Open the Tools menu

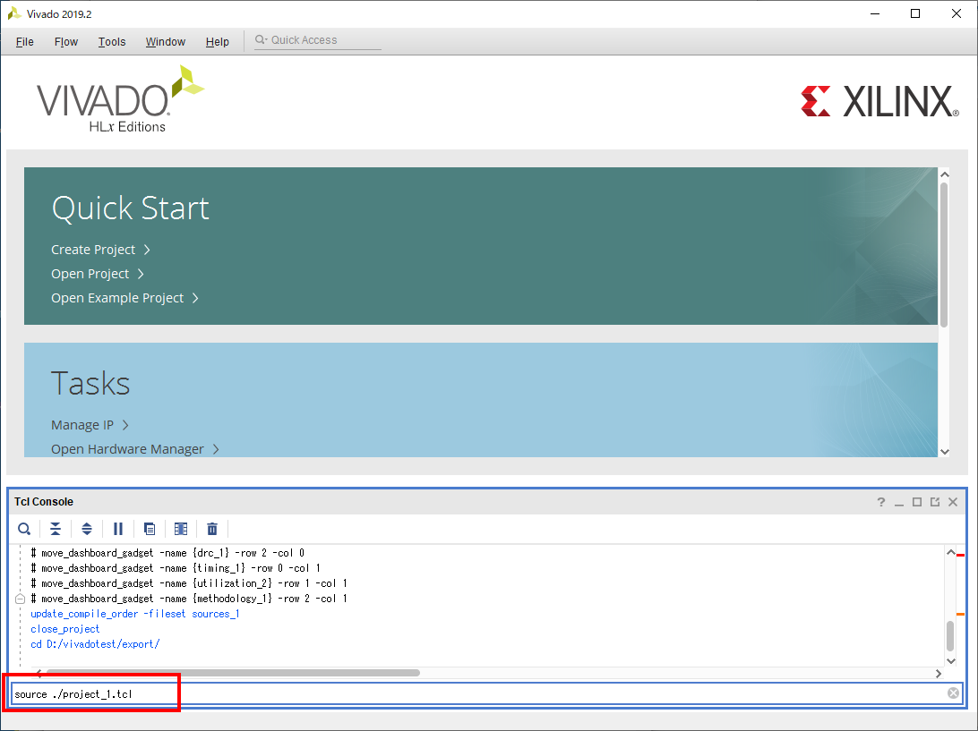(x=112, y=42)
